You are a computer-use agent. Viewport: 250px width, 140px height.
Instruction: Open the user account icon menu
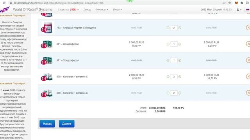coord(239,9)
